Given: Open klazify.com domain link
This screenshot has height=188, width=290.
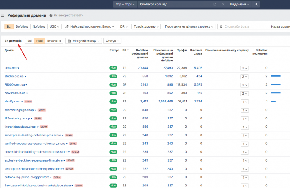Looking at the screenshot, I should pos(12,101).
